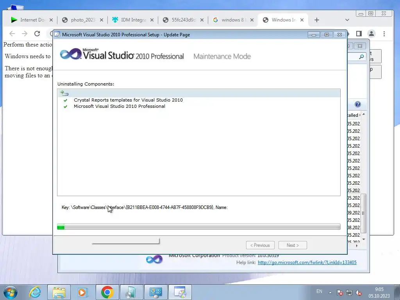Show hidden tray icons
400x300 pixels.
pyautogui.click(x=330, y=293)
